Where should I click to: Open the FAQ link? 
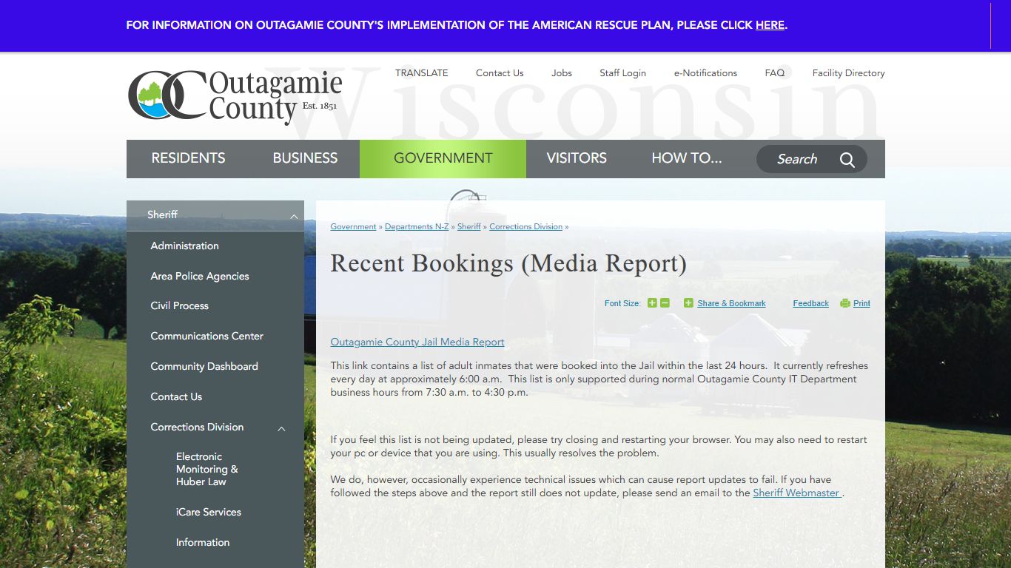click(775, 73)
